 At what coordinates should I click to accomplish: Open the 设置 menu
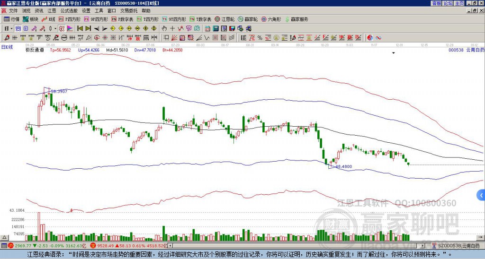[86, 11]
